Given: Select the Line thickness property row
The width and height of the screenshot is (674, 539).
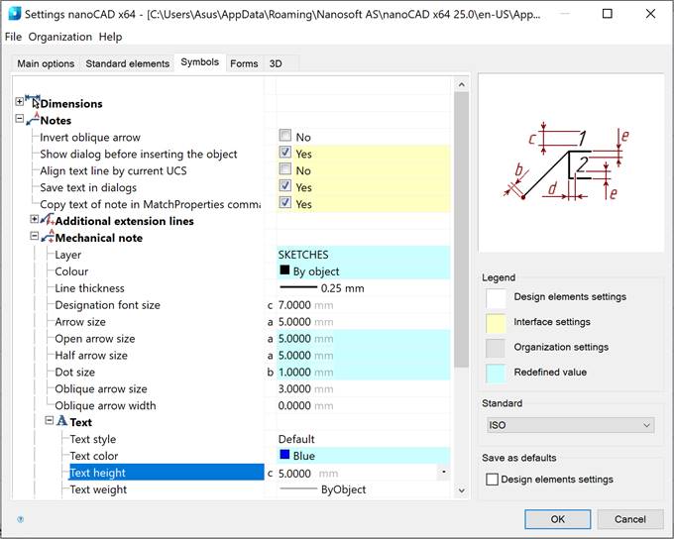Looking at the screenshot, I should [x=89, y=288].
